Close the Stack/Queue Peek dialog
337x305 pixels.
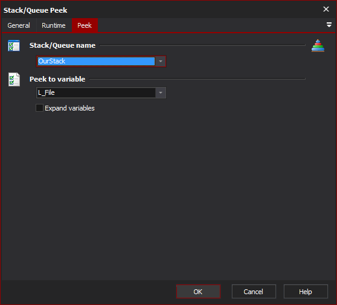[x=326, y=9]
